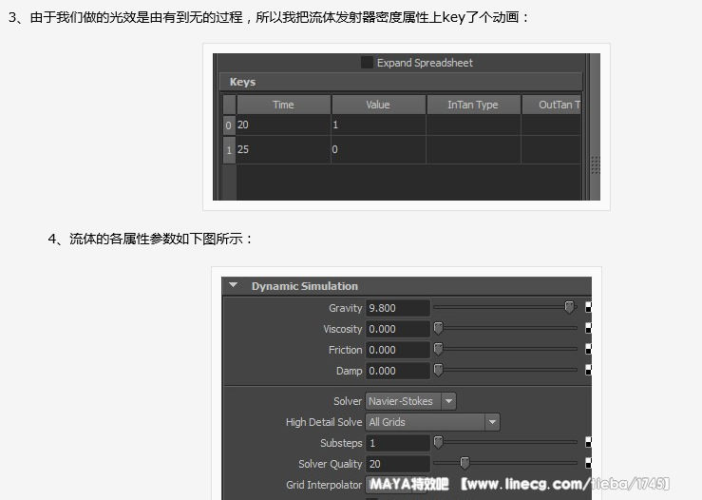Open the Gravity map connection button

coord(588,307)
